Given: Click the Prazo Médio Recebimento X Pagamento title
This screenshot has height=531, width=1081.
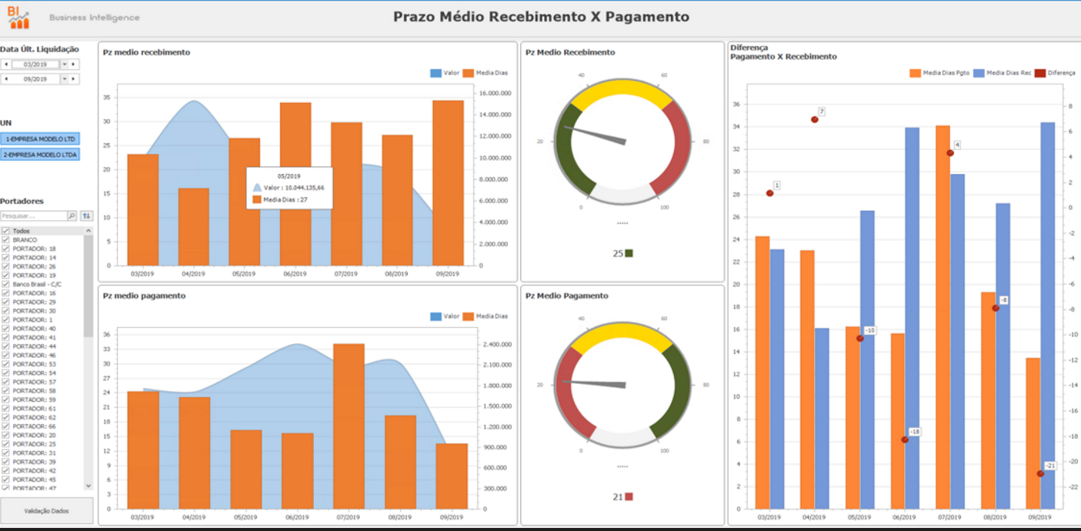Looking at the screenshot, I should [x=541, y=17].
